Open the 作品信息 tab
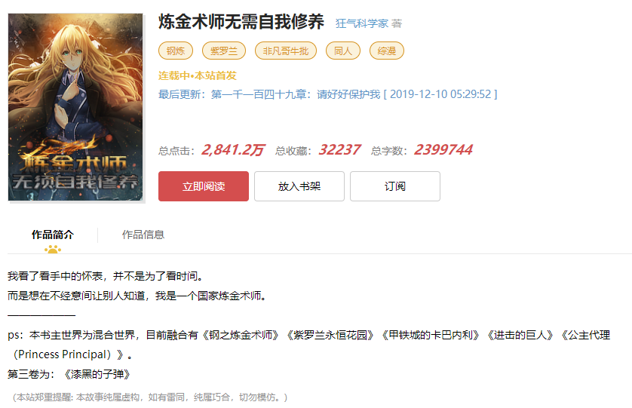This screenshot has height=408, width=632. 143,235
